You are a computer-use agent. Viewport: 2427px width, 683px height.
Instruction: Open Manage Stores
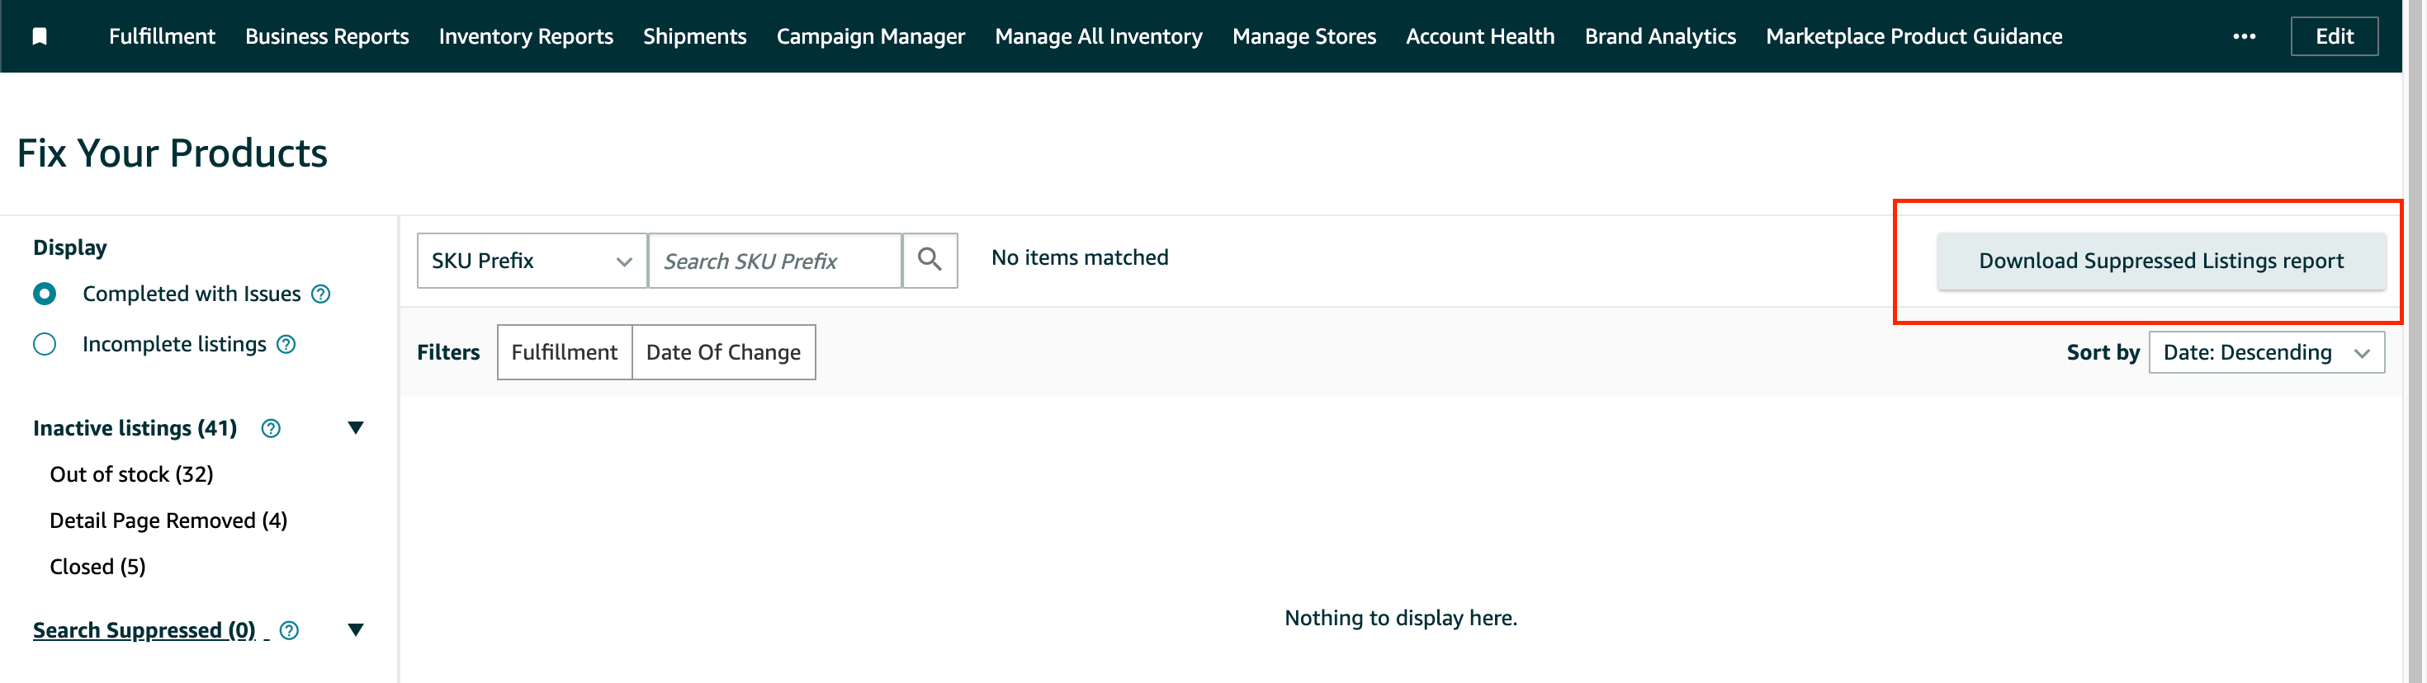point(1304,37)
